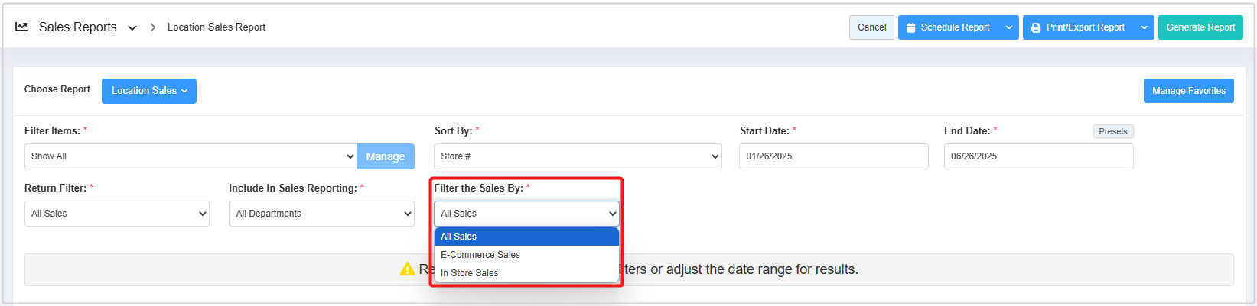
Task: Open the Return Filter dropdown
Action: [117, 214]
